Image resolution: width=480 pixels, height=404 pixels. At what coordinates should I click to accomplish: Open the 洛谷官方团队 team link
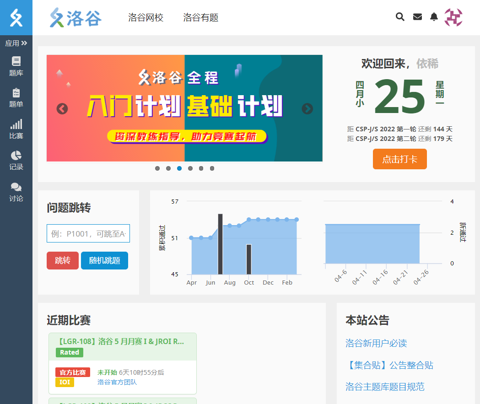(x=117, y=382)
